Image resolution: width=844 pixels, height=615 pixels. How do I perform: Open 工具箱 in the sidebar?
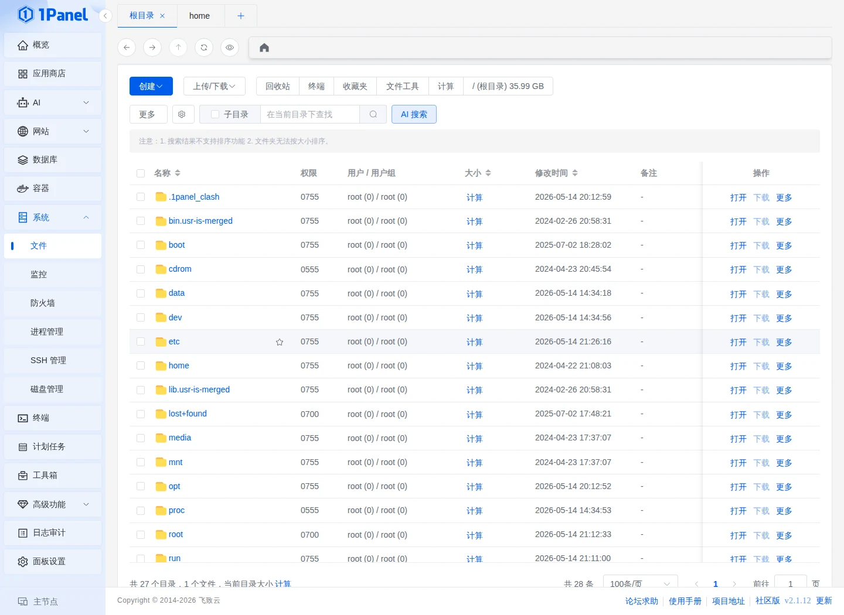(x=53, y=476)
